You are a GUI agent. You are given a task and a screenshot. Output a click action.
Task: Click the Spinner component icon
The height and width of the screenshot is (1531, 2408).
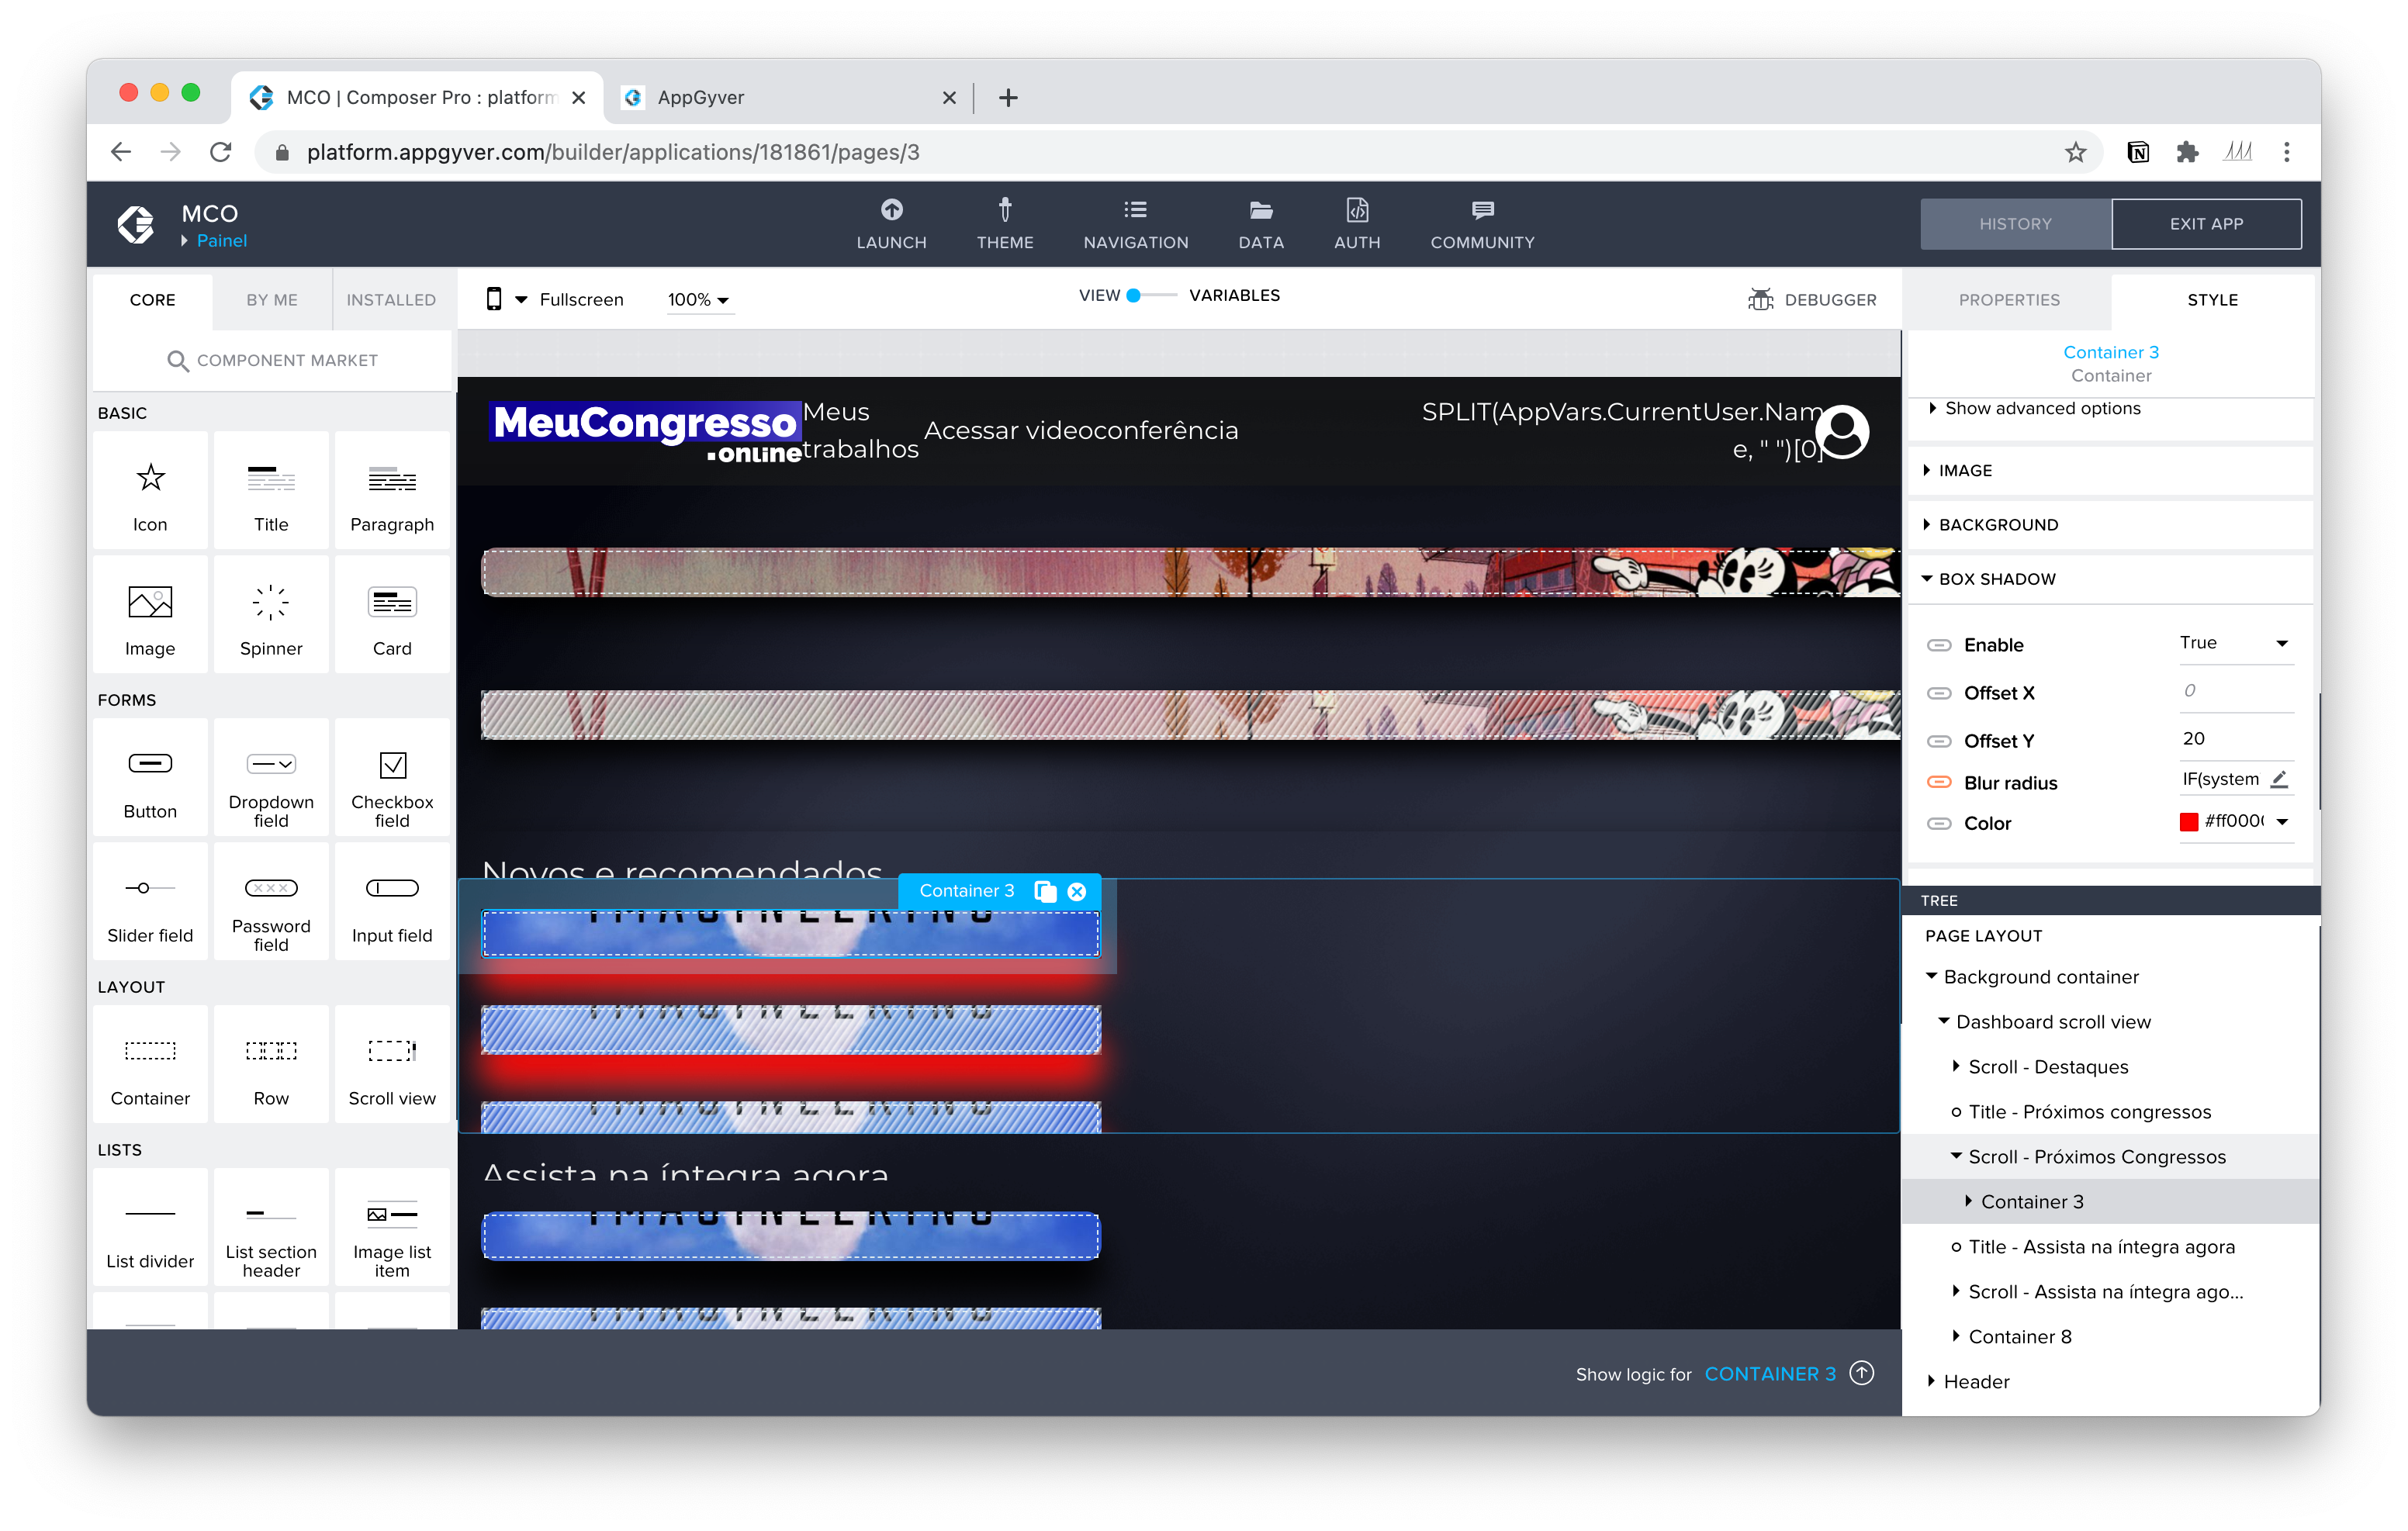pos(270,603)
